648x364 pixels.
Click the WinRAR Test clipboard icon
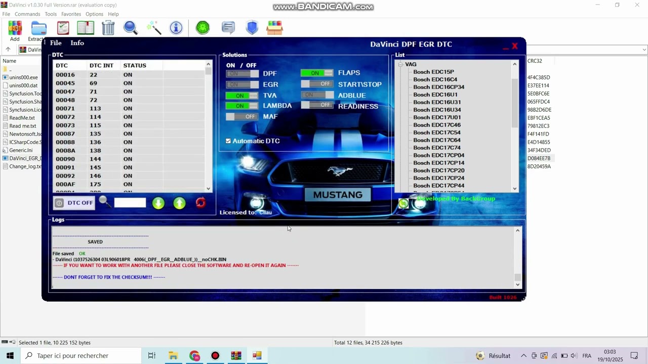click(x=63, y=28)
